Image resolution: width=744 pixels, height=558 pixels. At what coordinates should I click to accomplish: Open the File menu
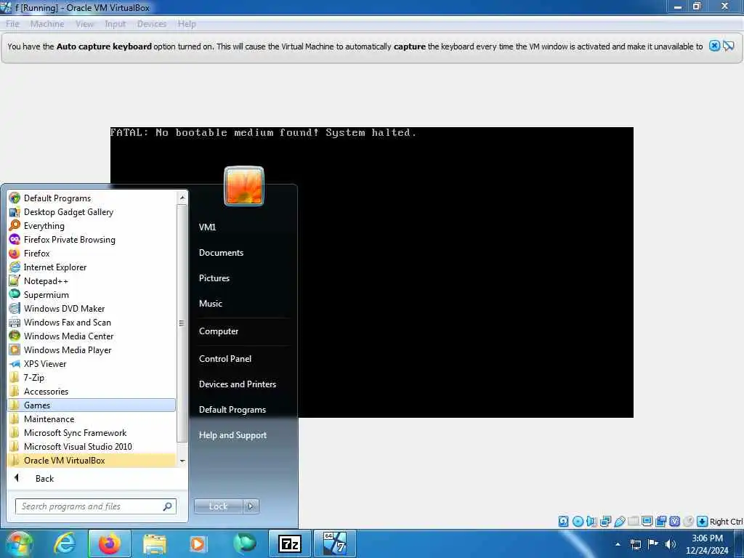point(12,24)
